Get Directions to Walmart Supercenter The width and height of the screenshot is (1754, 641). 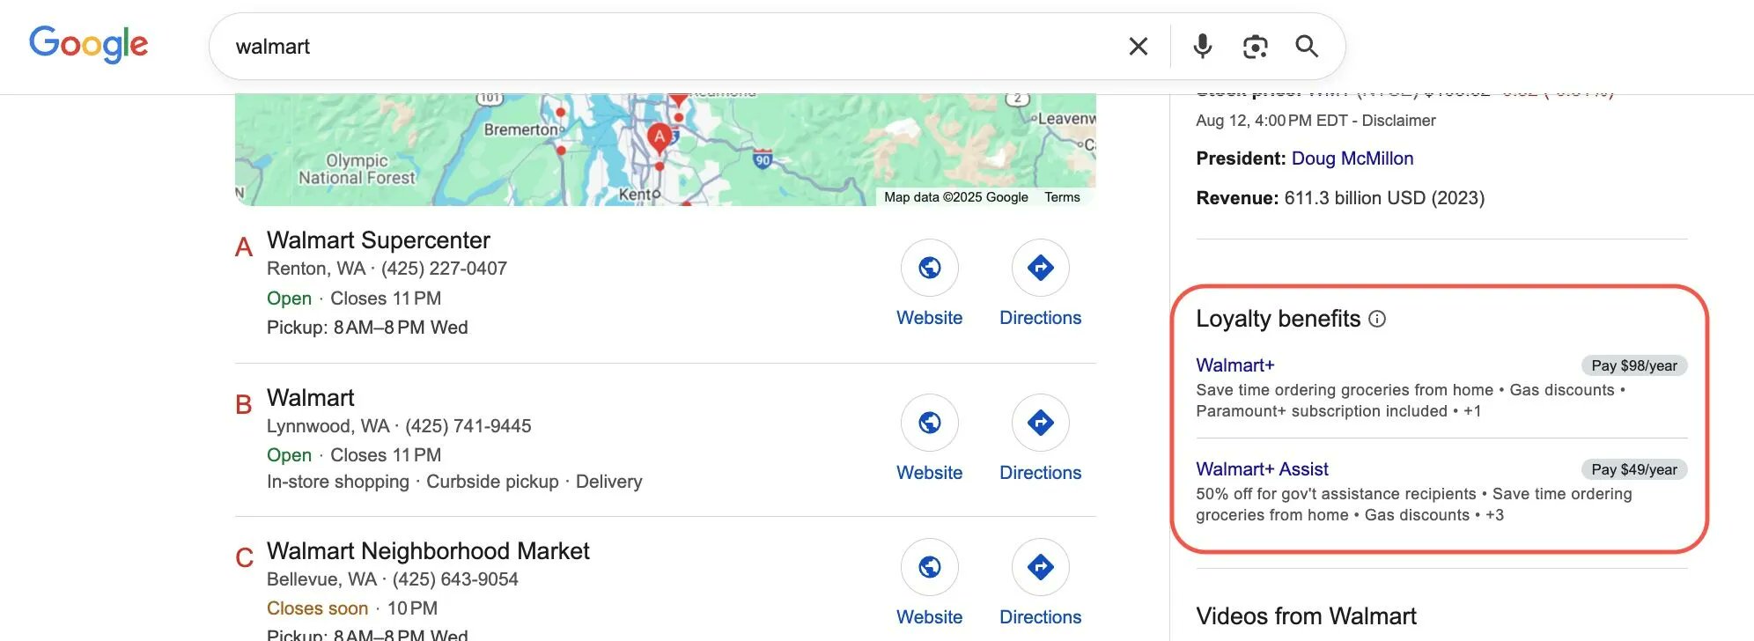1040,268
